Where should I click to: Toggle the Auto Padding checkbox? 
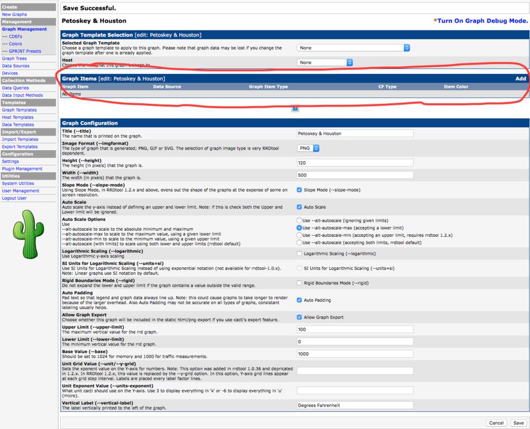point(299,300)
